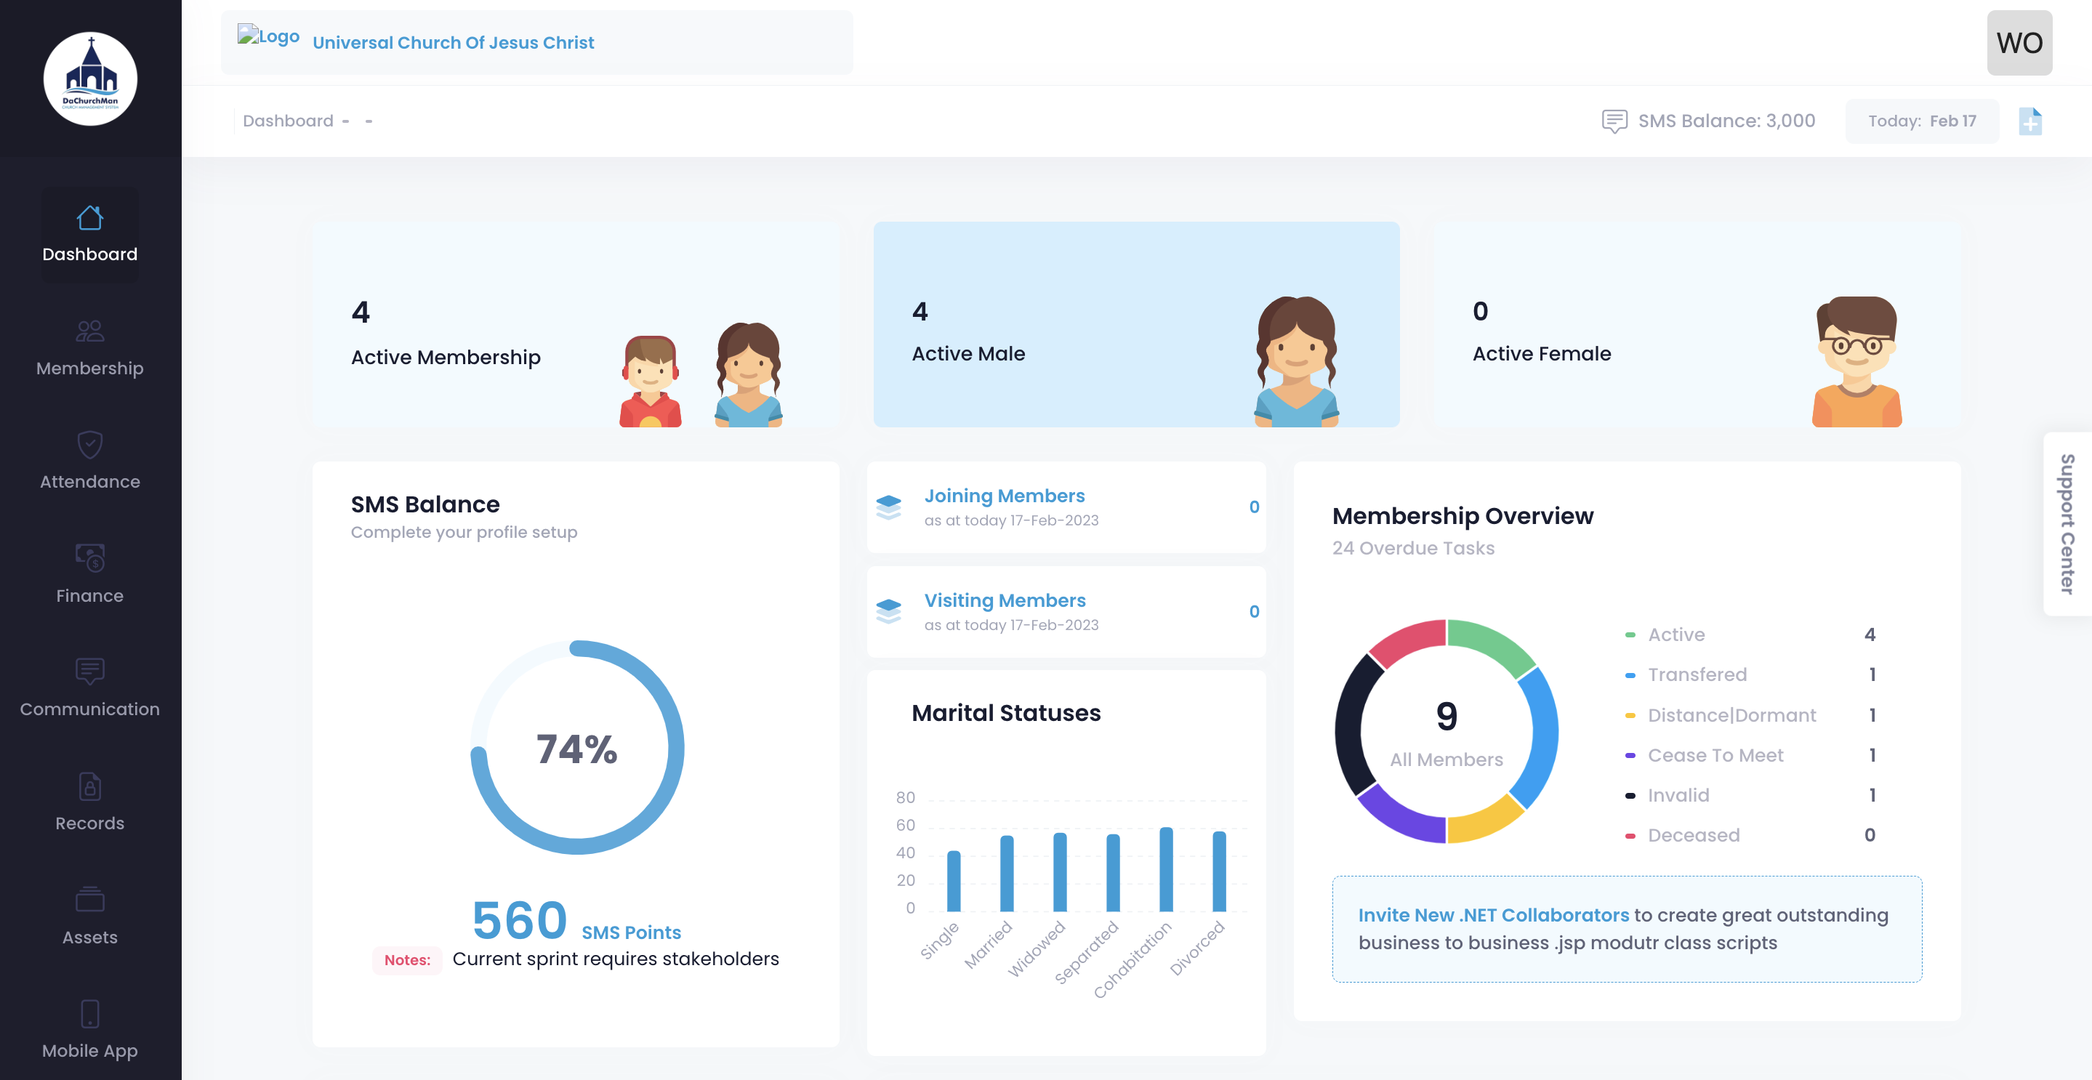Select Dashboard in the sidebar menu
Viewport: 2092px width, 1080px height.
click(x=89, y=234)
